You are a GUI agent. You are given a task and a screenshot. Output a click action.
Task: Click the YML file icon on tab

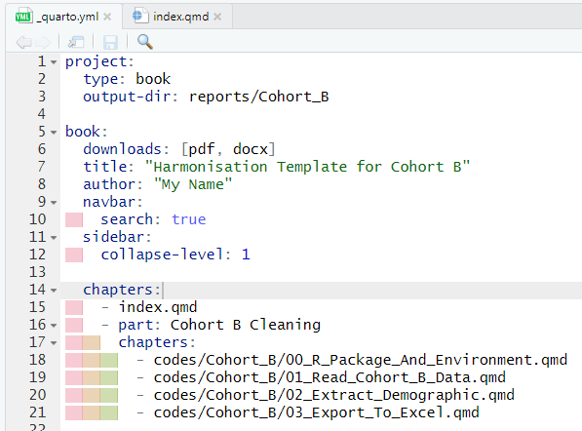[x=23, y=17]
